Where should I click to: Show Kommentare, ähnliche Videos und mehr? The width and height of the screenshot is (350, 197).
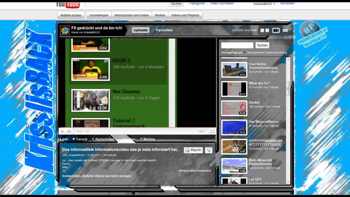click(x=97, y=176)
